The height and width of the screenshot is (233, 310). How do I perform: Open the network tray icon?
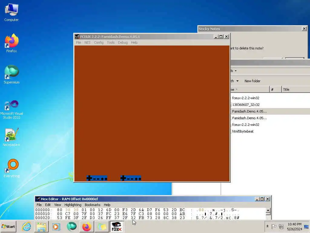click(281, 226)
